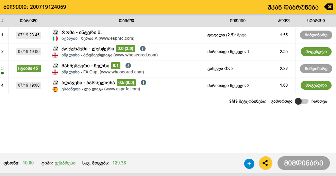The height and width of the screenshot is (176, 336).
Task: Click the blue plus button
Action: tap(249, 164)
